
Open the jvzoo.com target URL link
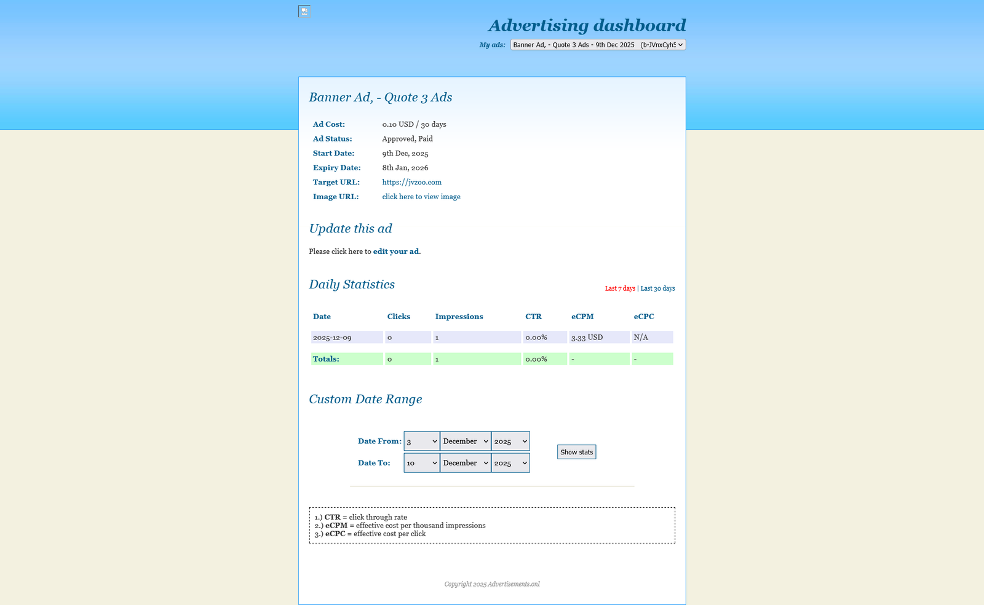[411, 182]
